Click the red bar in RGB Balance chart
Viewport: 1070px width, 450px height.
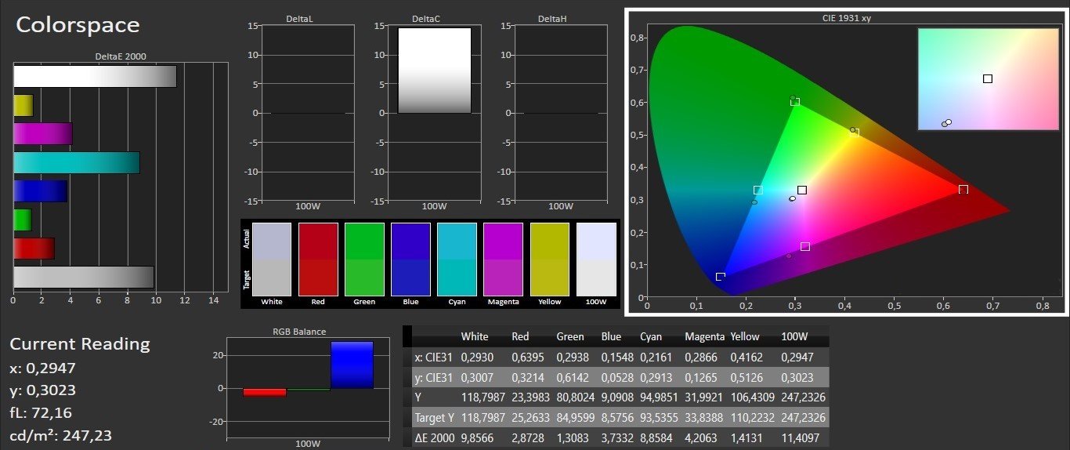tap(265, 392)
